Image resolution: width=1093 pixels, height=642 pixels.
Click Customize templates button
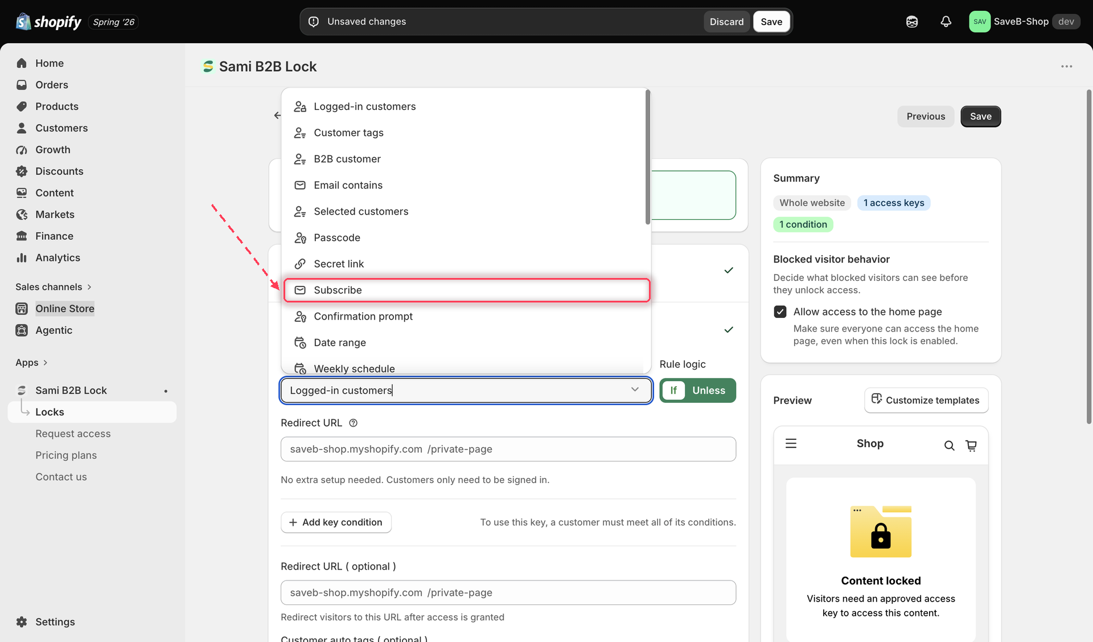[x=926, y=400]
